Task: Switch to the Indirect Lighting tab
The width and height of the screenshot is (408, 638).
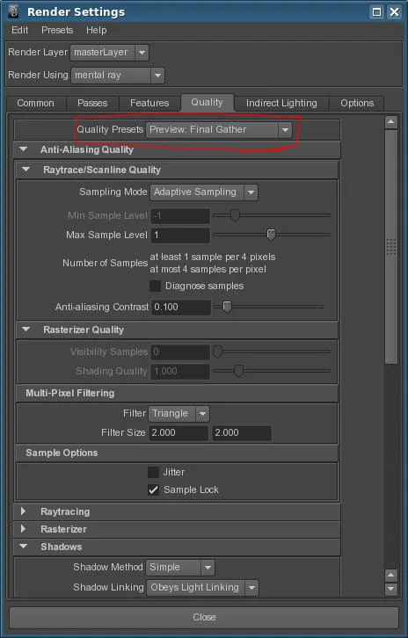Action: point(281,103)
